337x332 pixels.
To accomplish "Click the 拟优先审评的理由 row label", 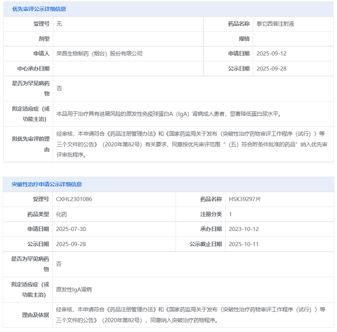I will (x=31, y=144).
